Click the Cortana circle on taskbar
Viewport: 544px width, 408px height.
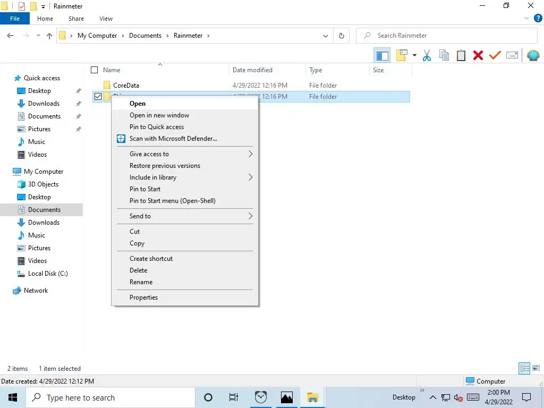(x=208, y=397)
